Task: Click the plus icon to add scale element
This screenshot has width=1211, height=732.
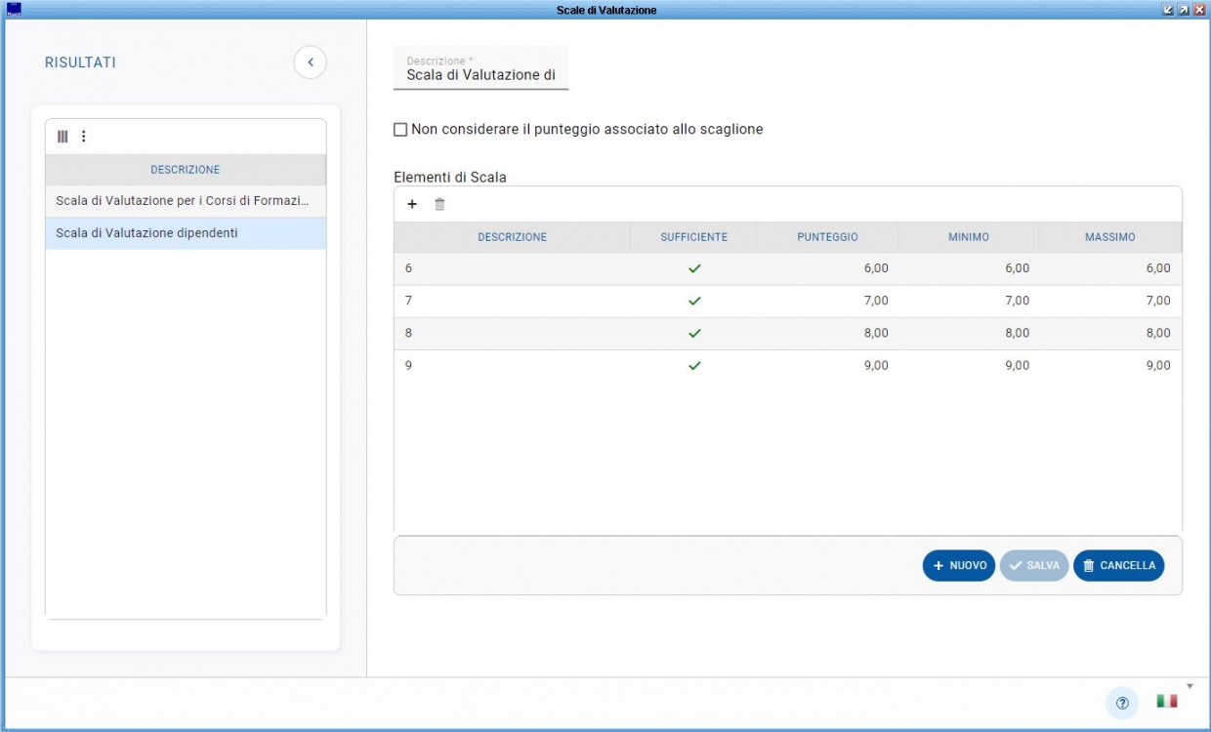Action: (x=412, y=204)
